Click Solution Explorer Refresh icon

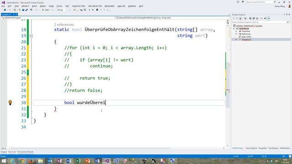click(250, 18)
